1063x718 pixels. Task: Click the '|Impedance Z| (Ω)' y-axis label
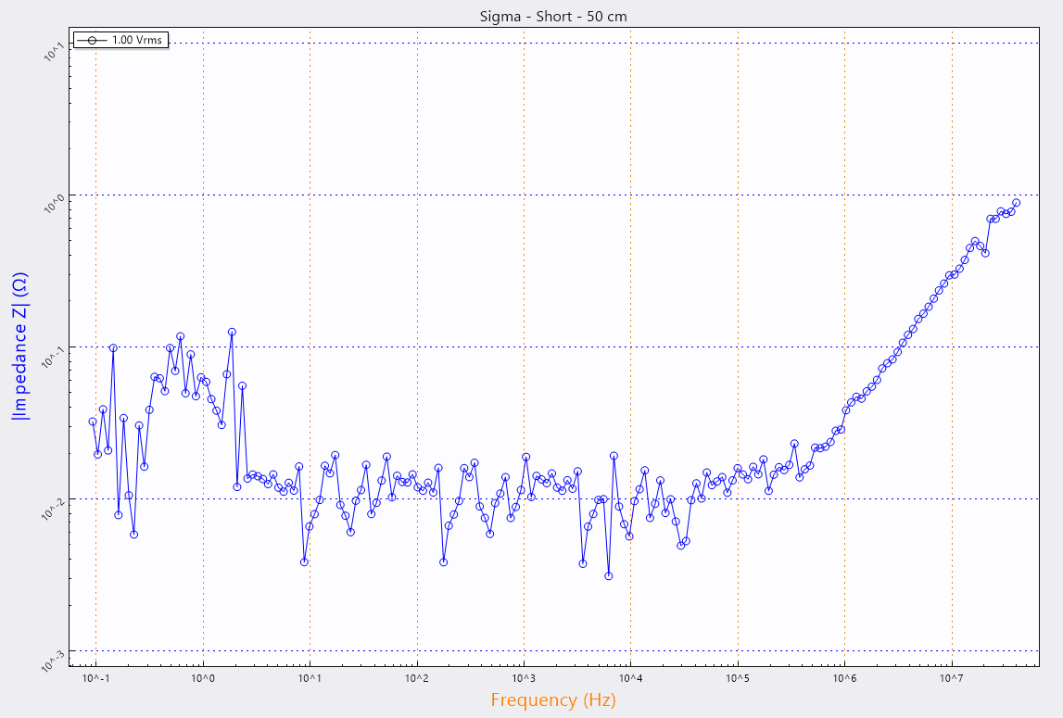pos(19,346)
